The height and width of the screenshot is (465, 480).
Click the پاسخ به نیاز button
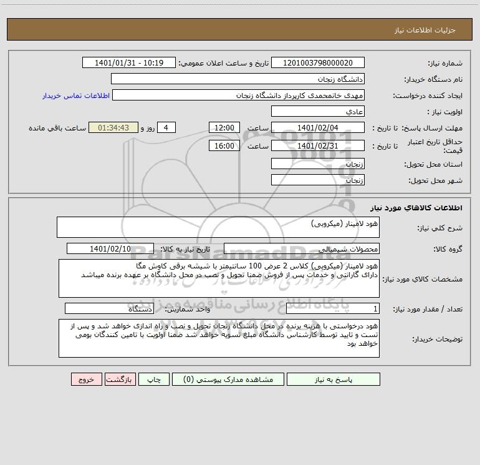(x=334, y=379)
